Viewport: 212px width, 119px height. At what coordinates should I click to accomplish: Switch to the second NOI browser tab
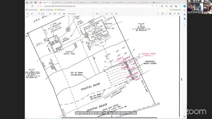(57, 3)
